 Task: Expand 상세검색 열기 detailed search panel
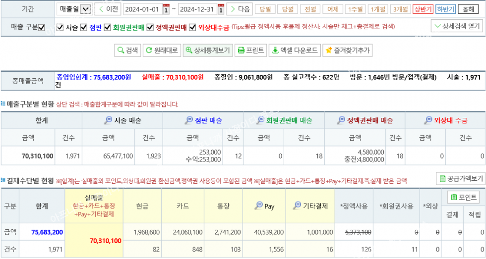(456, 26)
